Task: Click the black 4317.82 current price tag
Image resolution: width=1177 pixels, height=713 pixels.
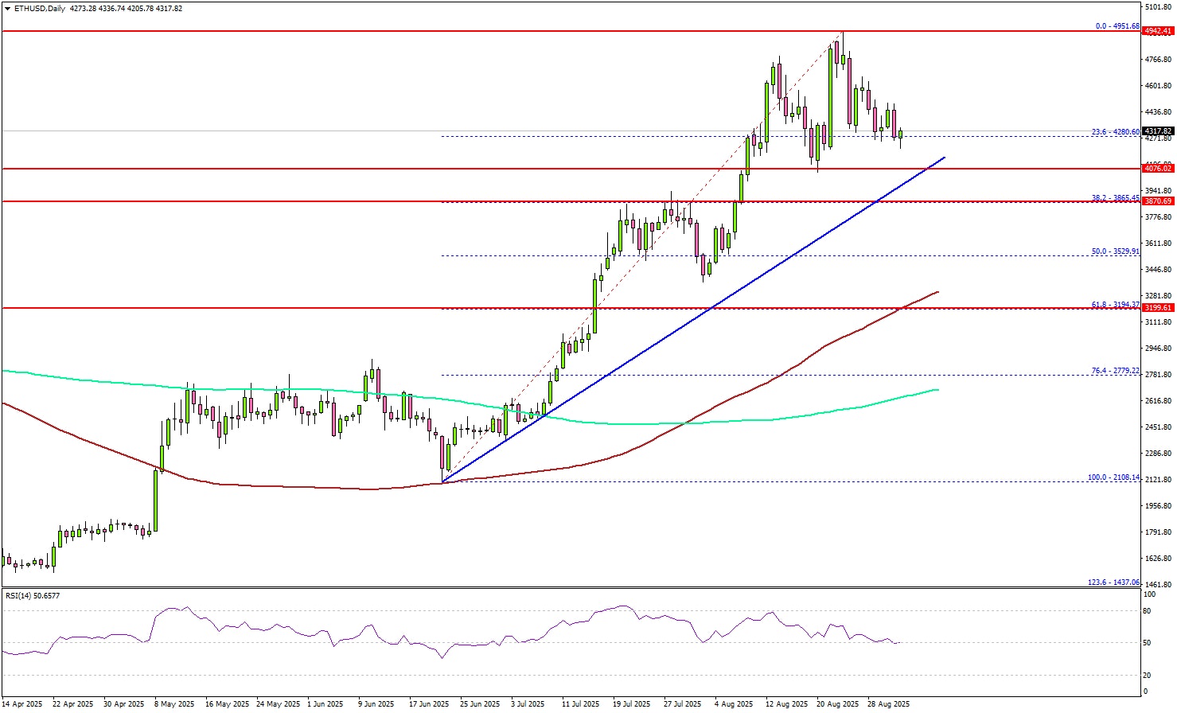Action: click(1157, 131)
